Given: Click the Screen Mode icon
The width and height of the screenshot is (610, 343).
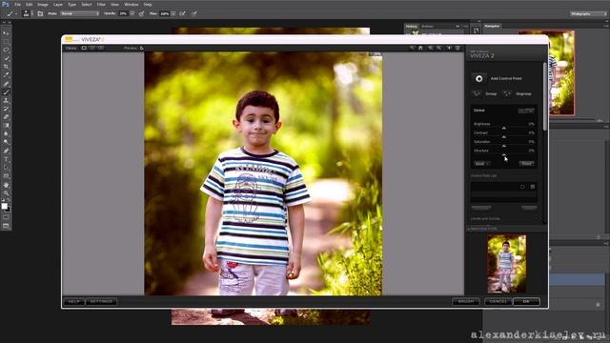Looking at the screenshot, I should [6, 226].
